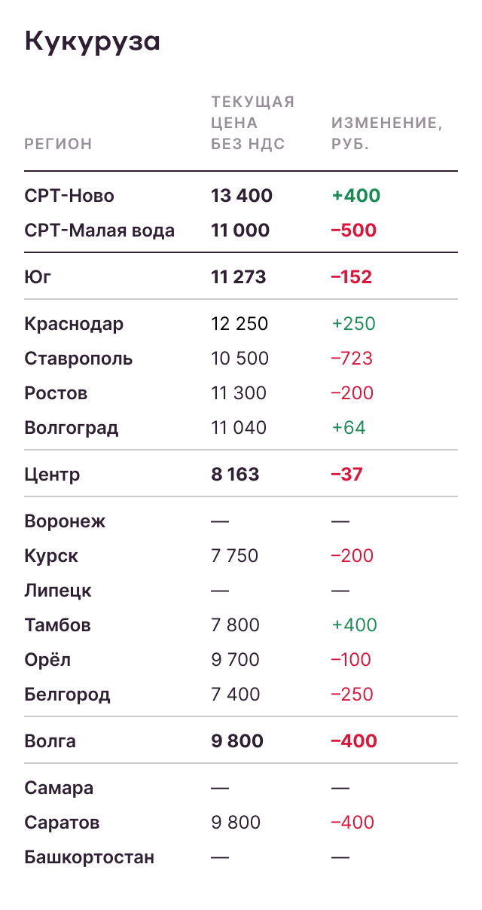Click the Воронеж region name
Viewport: 482px width, 910px height.
(65, 521)
